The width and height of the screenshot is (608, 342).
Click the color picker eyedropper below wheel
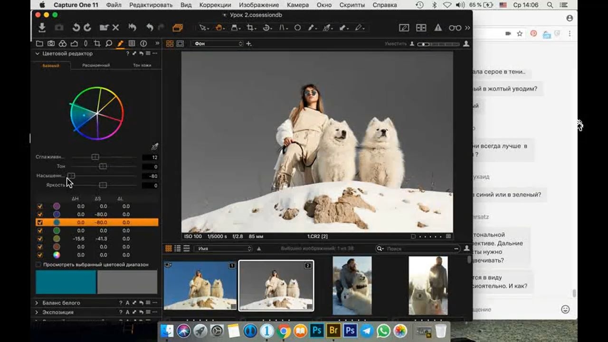coord(154,147)
